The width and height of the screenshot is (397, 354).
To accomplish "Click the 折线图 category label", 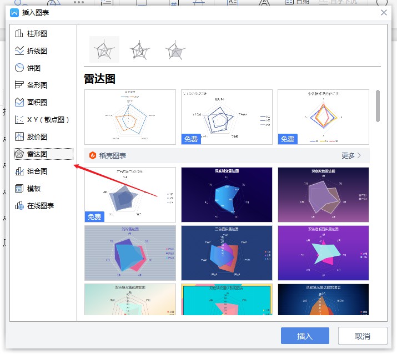I will (37, 51).
